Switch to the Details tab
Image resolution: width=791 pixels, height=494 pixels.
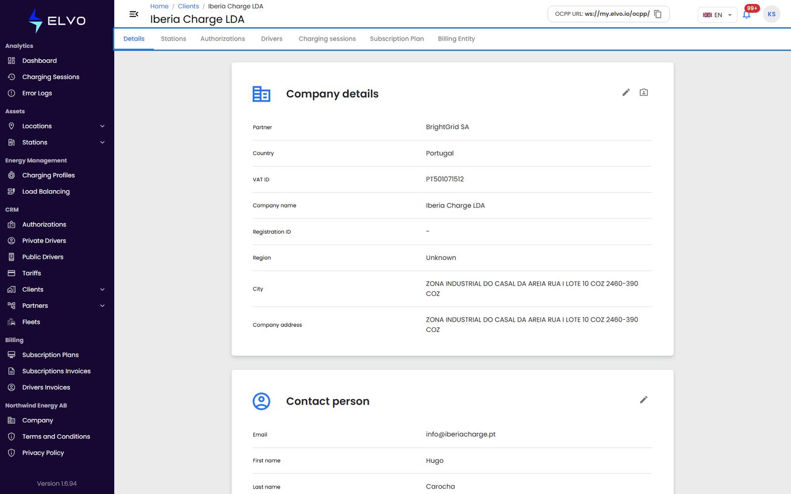click(x=134, y=39)
